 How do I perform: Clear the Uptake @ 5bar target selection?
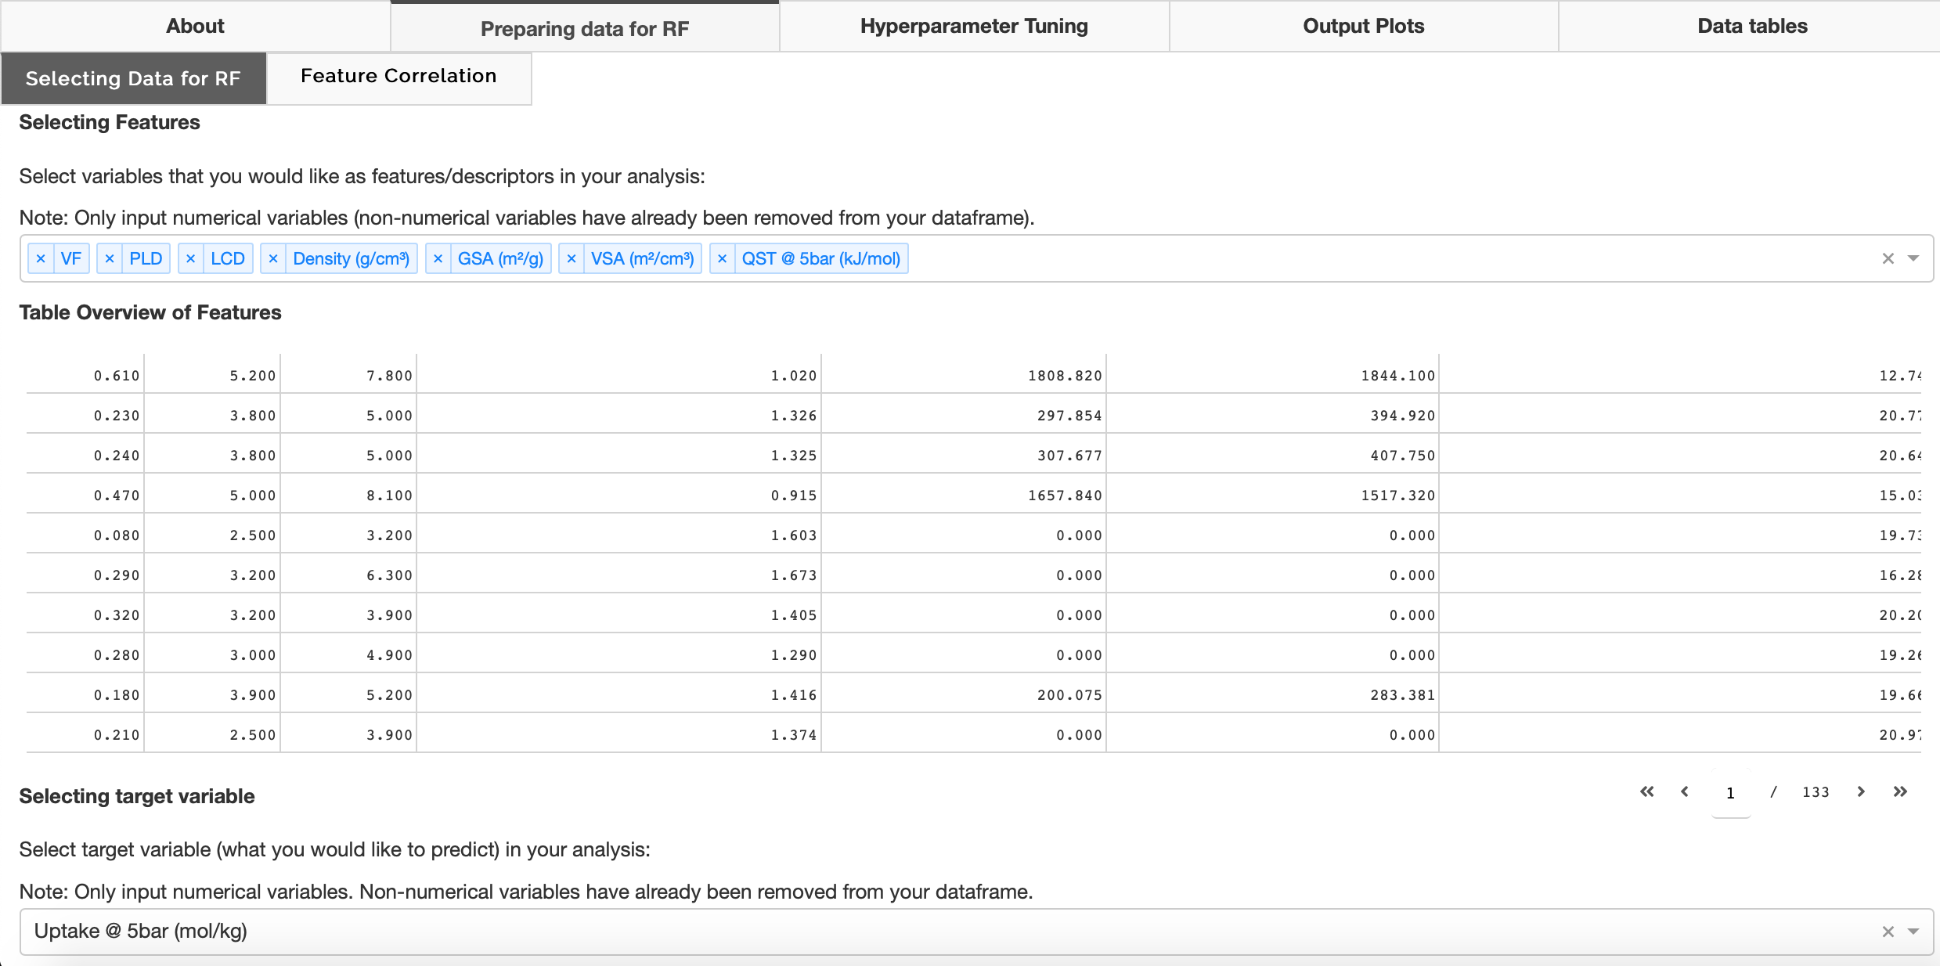(x=1888, y=932)
